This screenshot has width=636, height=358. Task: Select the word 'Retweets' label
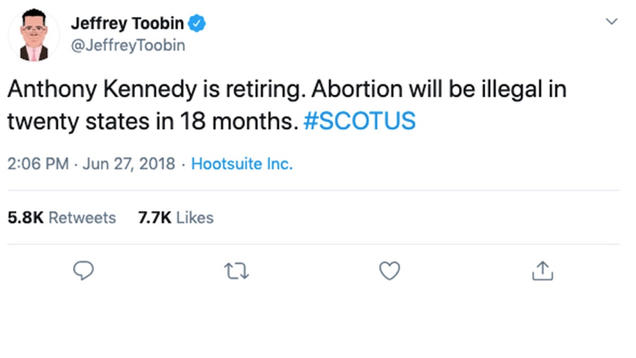82,217
